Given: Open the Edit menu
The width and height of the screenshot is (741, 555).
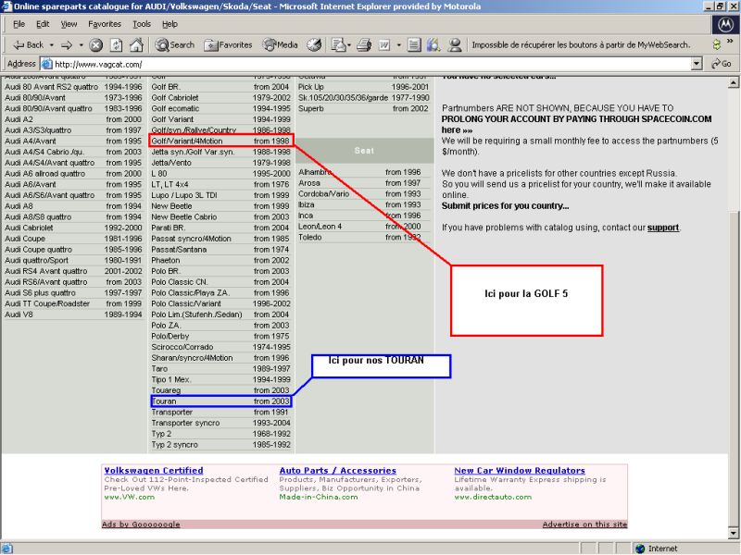Looking at the screenshot, I should tap(43, 24).
